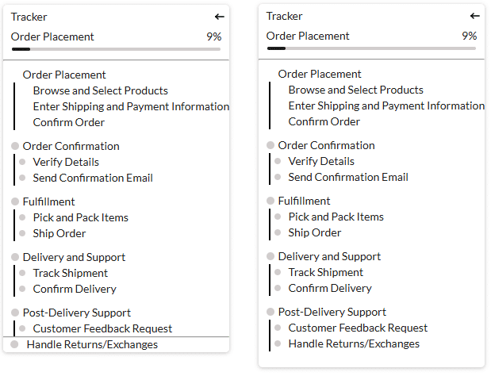Open Browse and Select Products in left panel
The image size is (491, 376).
coord(100,90)
